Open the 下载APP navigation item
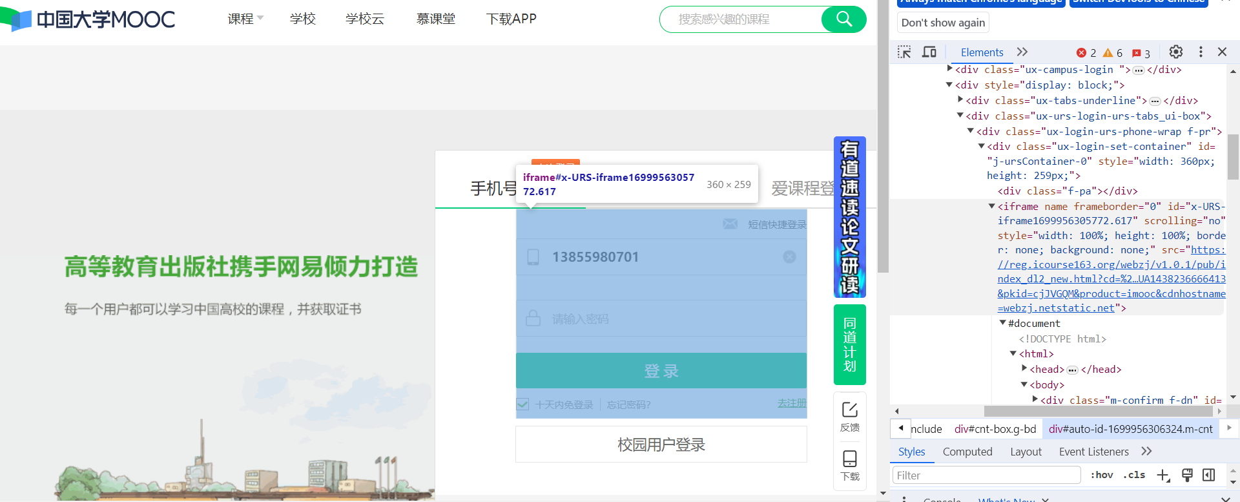The width and height of the screenshot is (1240, 502). pyautogui.click(x=512, y=19)
